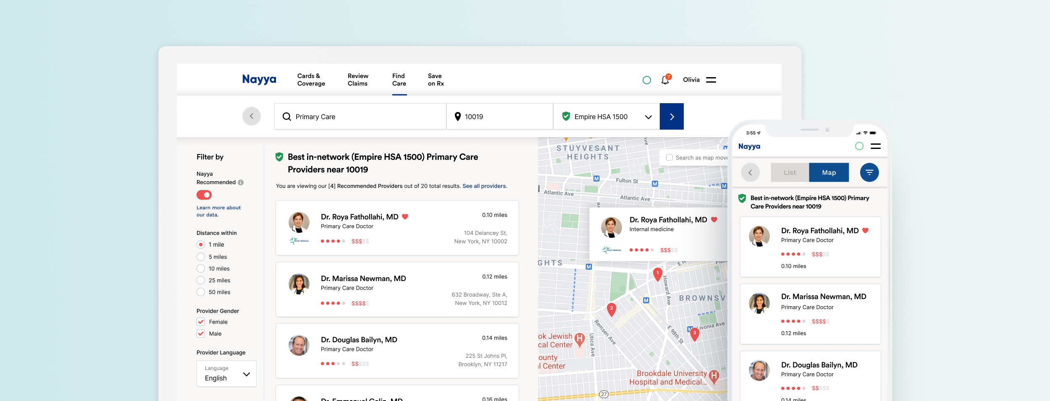1050x401 pixels.
Task: Click the See all providers link
Action: [485, 186]
